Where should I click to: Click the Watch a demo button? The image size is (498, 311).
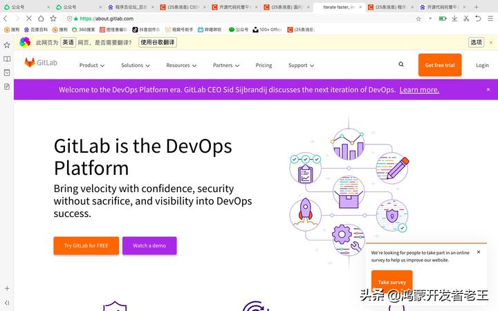click(x=149, y=245)
